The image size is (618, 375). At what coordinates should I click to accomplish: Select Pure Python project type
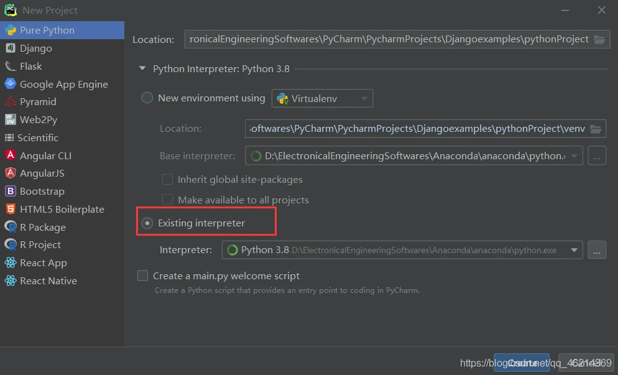(62, 30)
